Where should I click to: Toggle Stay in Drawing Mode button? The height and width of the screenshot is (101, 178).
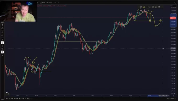coord(2,43)
